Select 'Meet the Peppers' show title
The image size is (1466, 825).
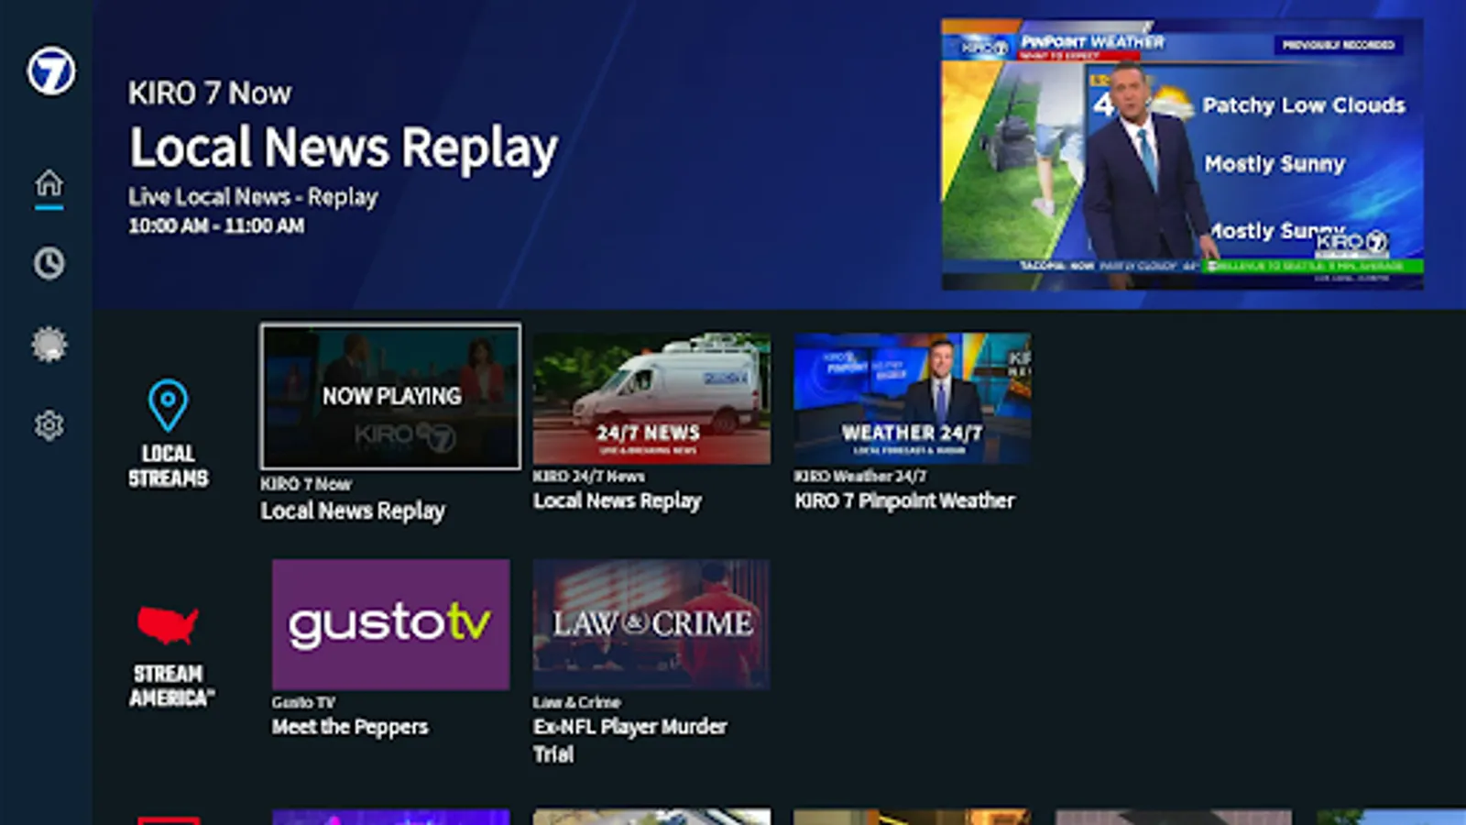coord(350,727)
